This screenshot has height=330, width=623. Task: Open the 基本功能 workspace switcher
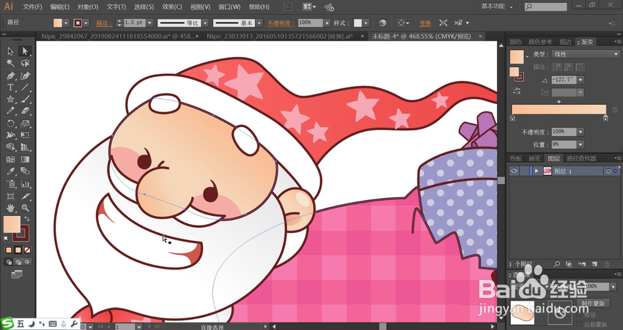(x=497, y=6)
